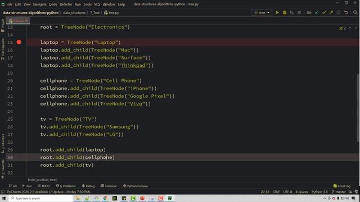The image size is (360, 202).
Task: Click the 7_Tree breadcrumb folder
Action: click(x=95, y=13)
